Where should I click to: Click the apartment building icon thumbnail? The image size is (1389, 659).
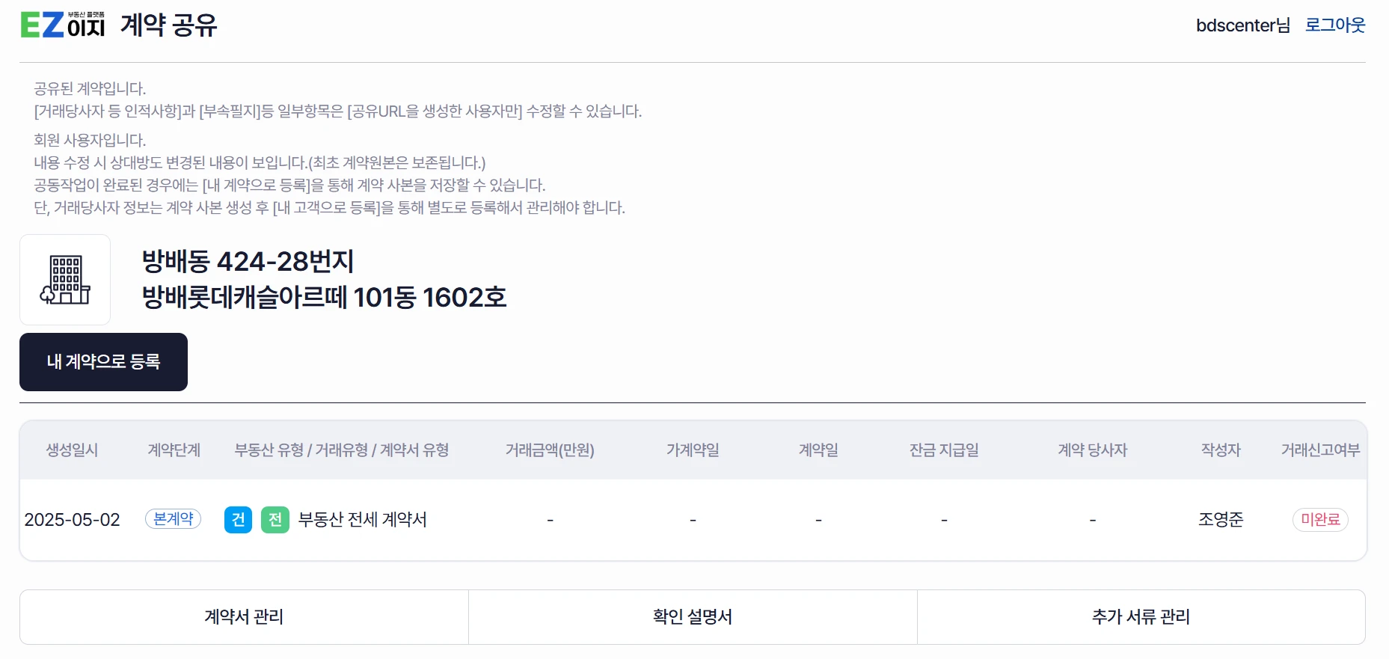pyautogui.click(x=65, y=280)
